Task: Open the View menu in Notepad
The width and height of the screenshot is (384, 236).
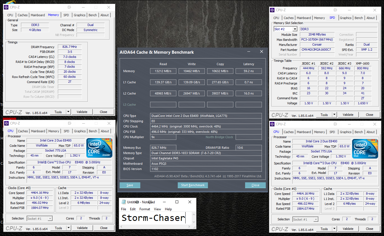Action: tap(158, 209)
